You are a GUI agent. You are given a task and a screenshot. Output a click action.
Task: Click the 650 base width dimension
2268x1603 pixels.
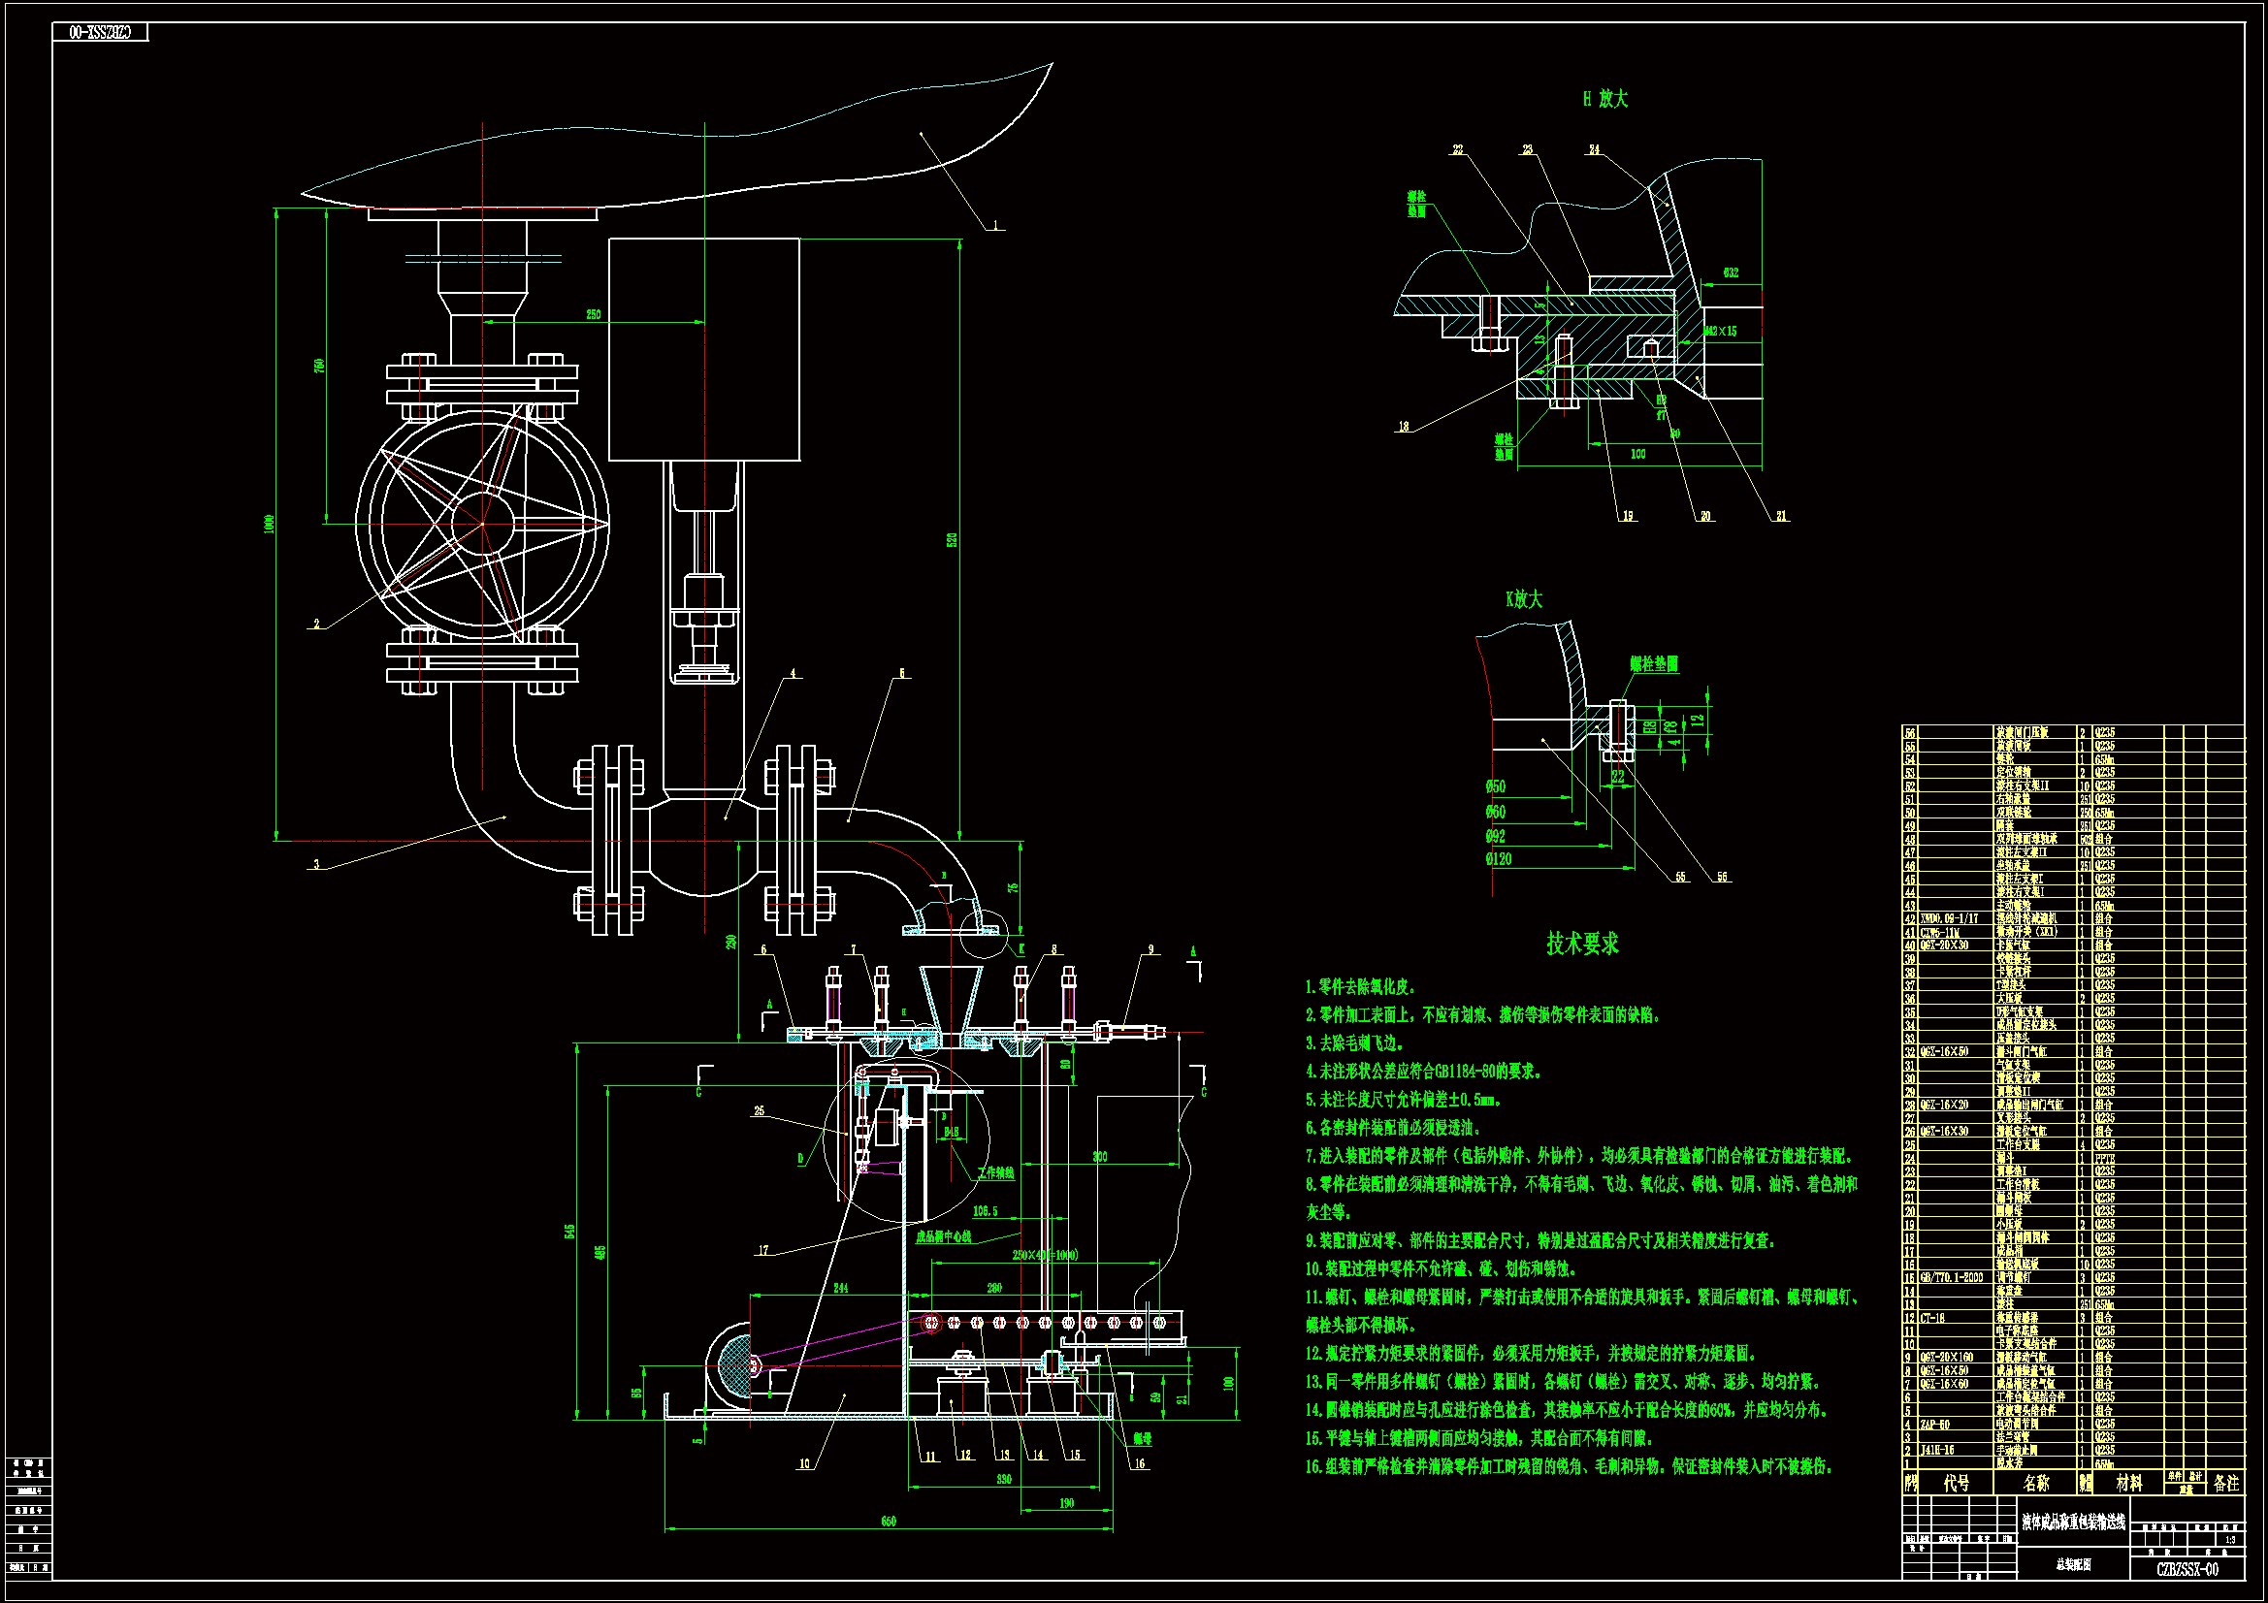888,1522
